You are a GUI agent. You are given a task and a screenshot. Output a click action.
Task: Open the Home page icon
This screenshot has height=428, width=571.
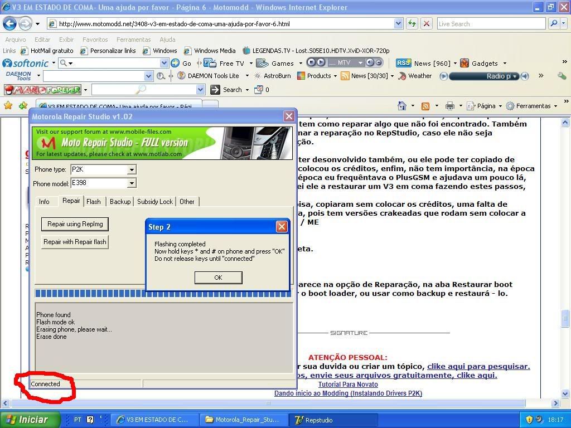click(401, 106)
